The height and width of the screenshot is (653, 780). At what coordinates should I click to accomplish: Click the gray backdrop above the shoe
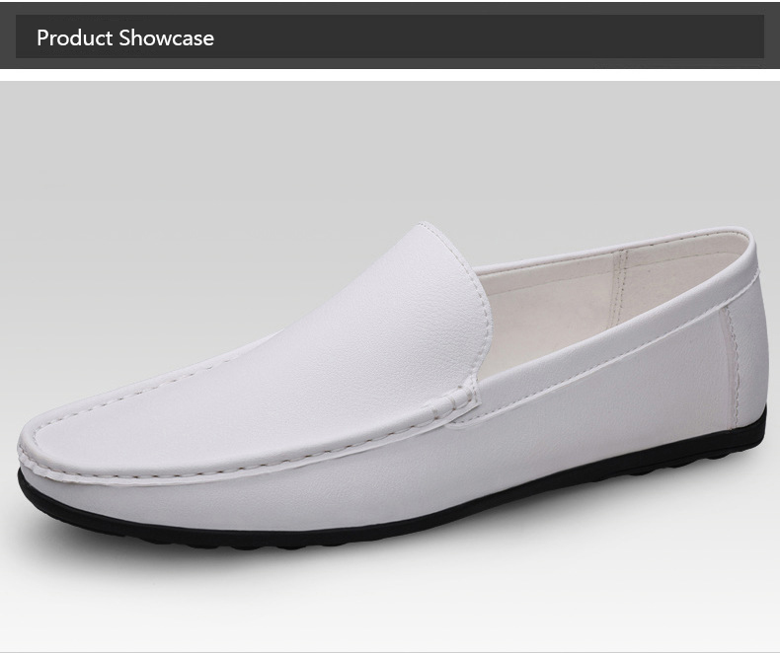(296, 148)
